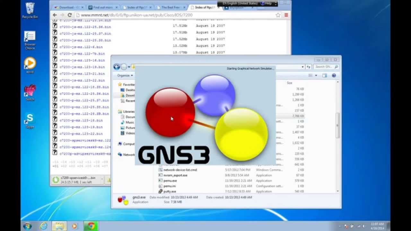Open Windows Media Player from the taskbar
The width and height of the screenshot is (411, 231).
74,226
